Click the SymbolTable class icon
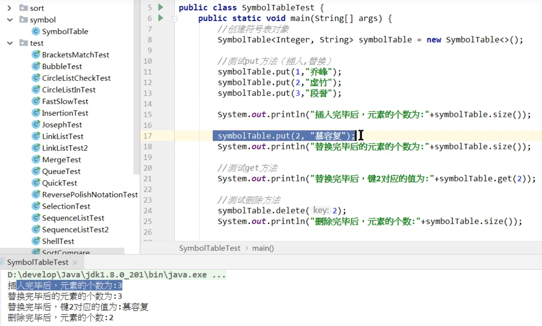This screenshot has height=326, width=542. click(x=36, y=31)
